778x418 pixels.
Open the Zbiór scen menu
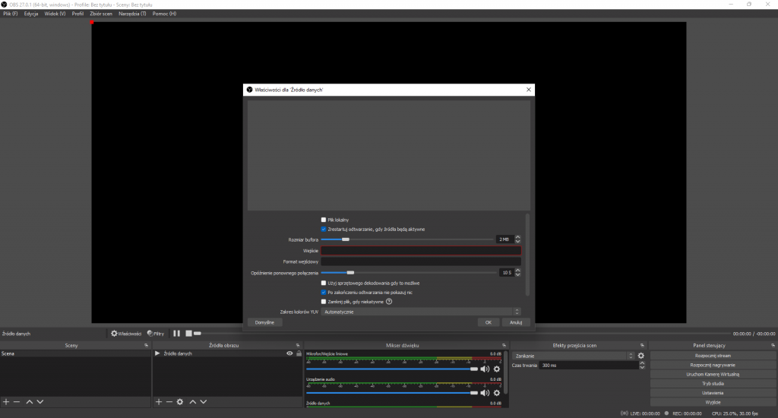click(x=100, y=14)
